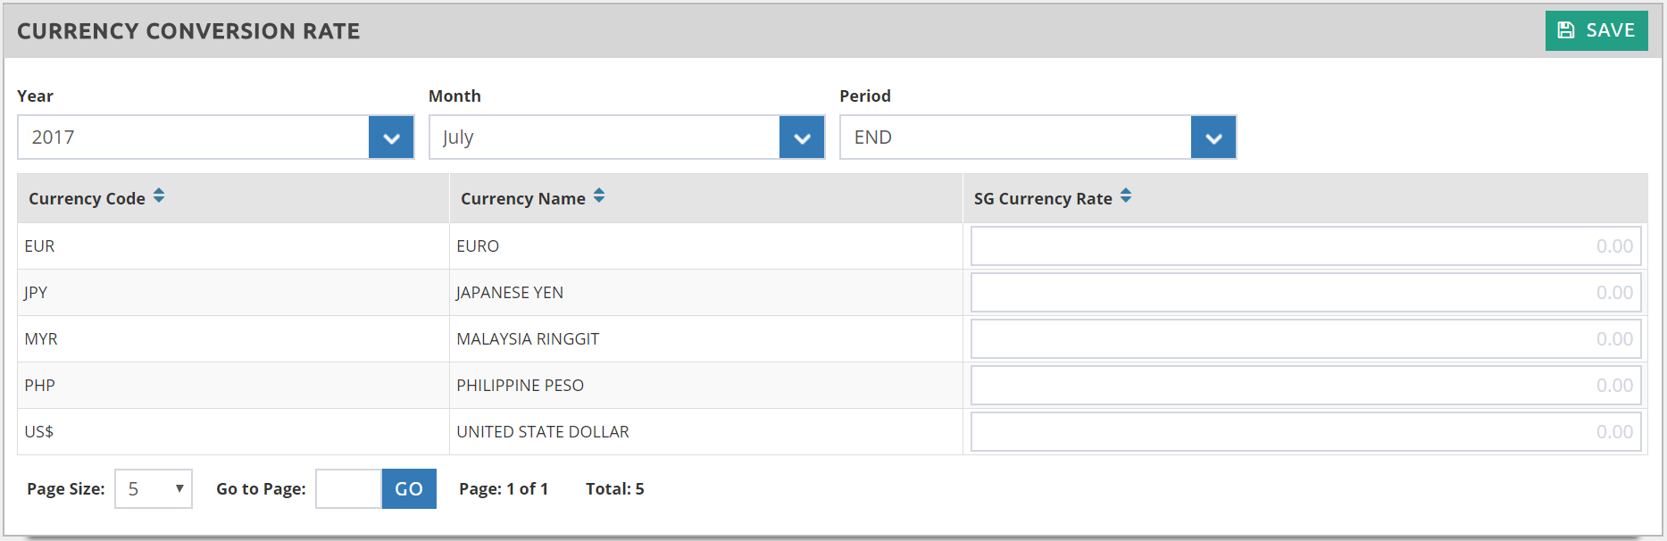Click the Currency Code column header
This screenshot has width=1667, height=541.
pos(87,199)
